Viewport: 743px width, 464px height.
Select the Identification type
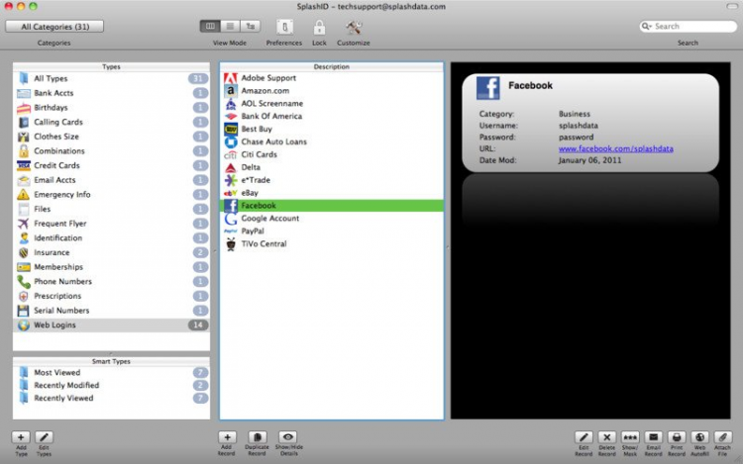point(111,237)
